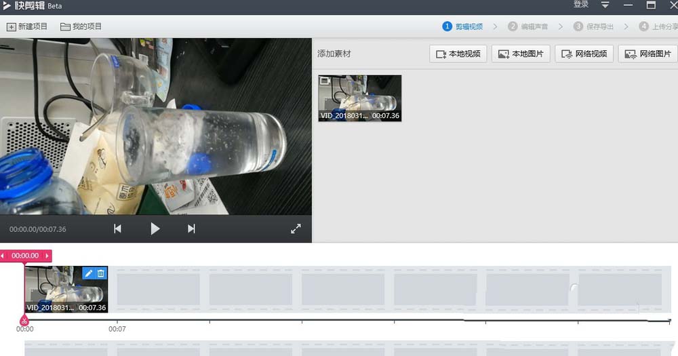
Task: Open my projects (我的项目)
Action: click(81, 26)
